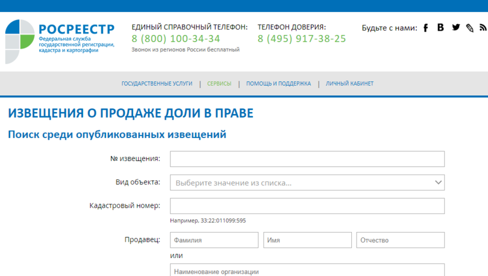The image size is (488, 276).
Task: Click the 'Кадастровый номер' text field
Action: [307, 206]
